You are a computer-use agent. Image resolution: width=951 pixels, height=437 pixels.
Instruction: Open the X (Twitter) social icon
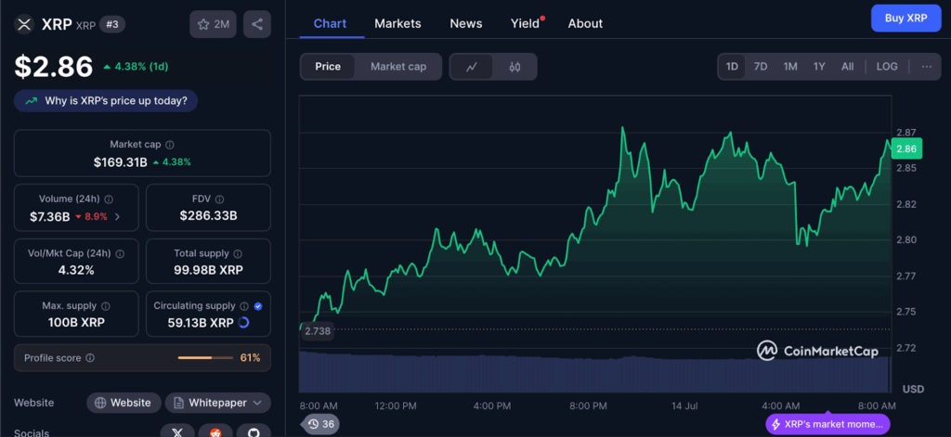(x=177, y=431)
